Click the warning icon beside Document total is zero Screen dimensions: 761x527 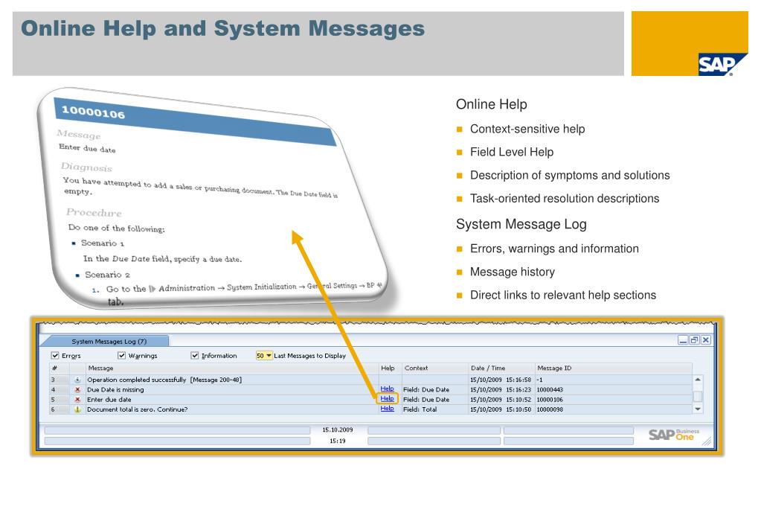[77, 409]
